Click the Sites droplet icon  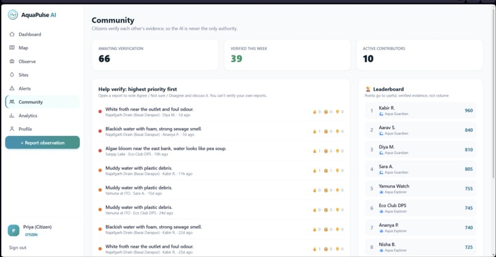pyautogui.click(x=12, y=75)
